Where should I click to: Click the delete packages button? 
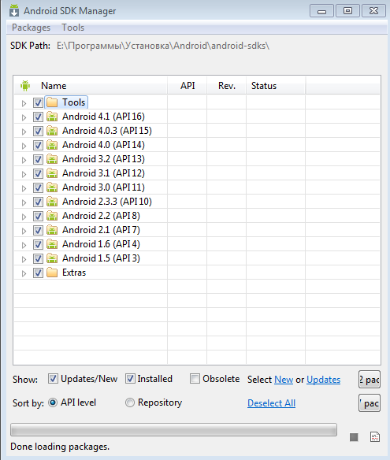370,403
